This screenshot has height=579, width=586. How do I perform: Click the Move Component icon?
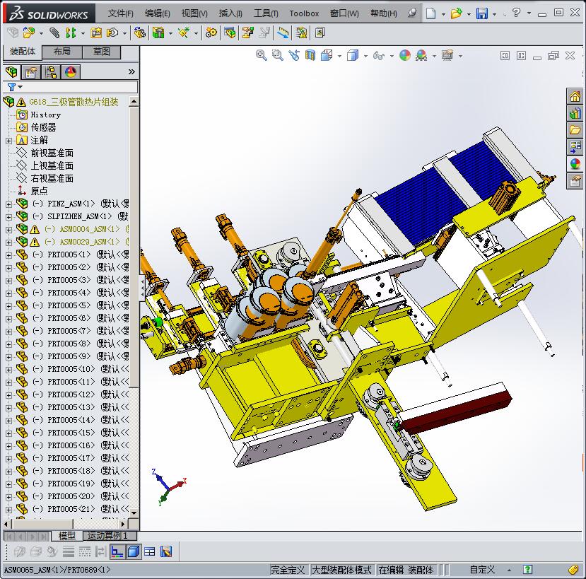pos(112,33)
